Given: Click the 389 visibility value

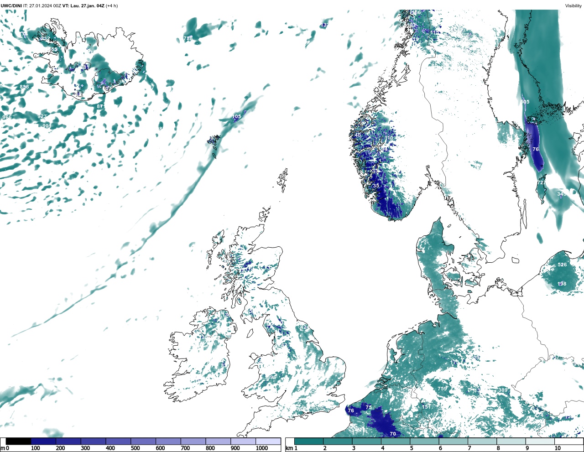Looking at the screenshot, I should click(503, 390).
